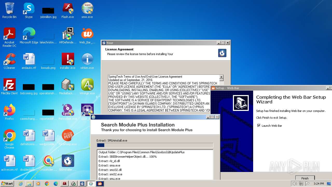Open the Recycle Bin desktop icon

point(9,11)
